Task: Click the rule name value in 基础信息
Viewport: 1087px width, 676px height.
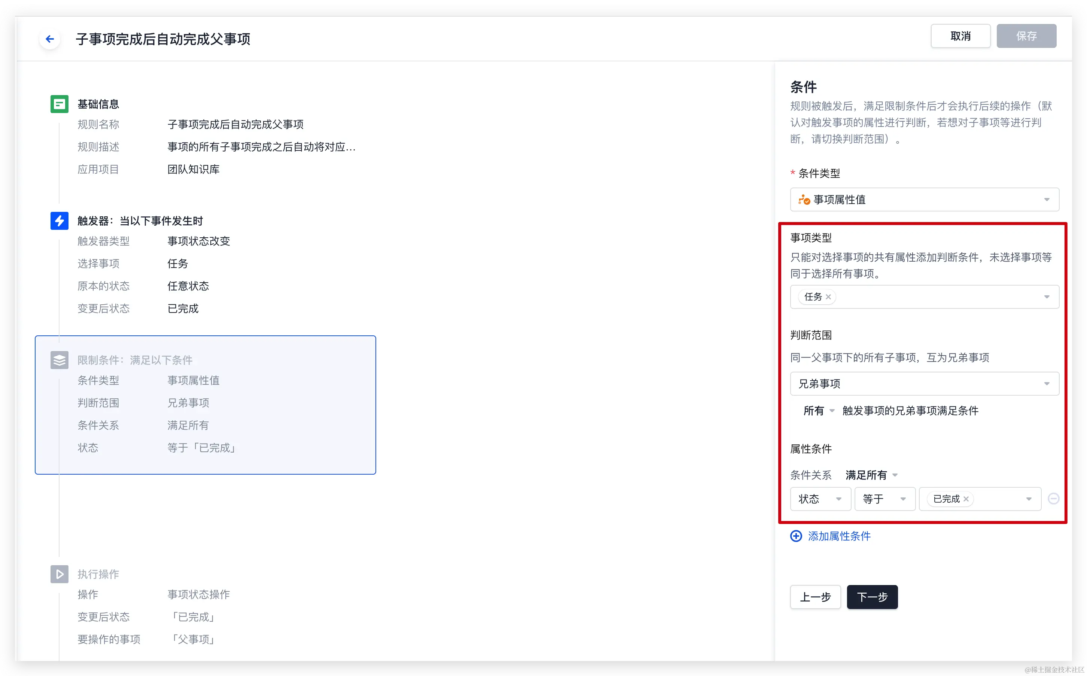Action: (235, 124)
